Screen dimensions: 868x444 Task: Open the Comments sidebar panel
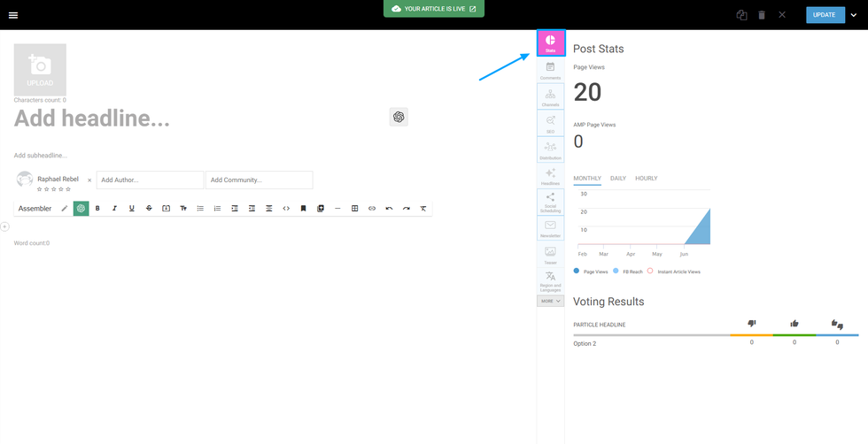(550, 71)
